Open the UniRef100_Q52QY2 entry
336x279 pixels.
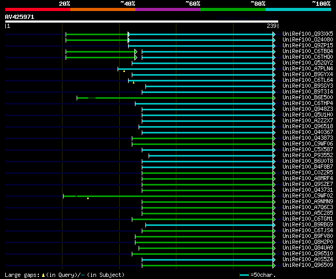pyautogui.click(x=308, y=63)
